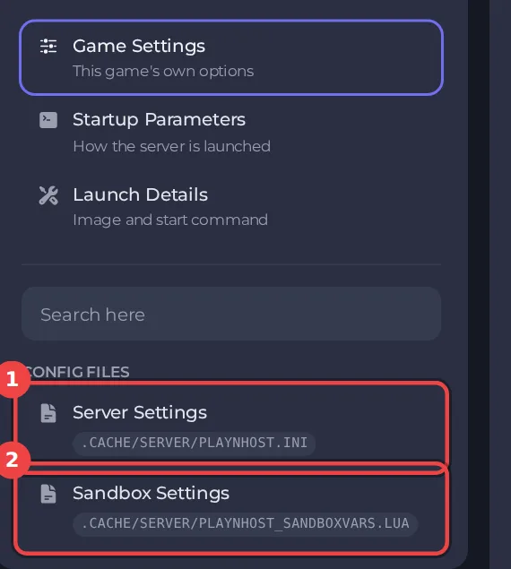This screenshot has height=569, width=511.
Task: Click the CONFIG FILES heading
Action: pos(78,372)
